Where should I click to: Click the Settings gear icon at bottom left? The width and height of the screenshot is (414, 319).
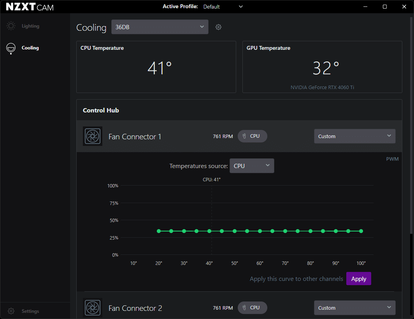11,311
